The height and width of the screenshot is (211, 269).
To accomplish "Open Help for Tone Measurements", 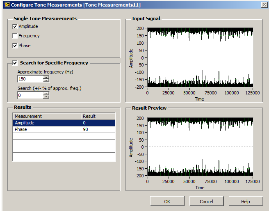I will (246, 201).
